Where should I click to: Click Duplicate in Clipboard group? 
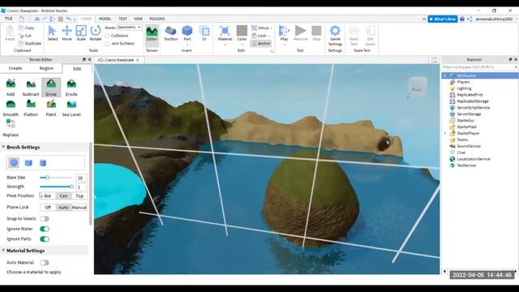(x=30, y=43)
